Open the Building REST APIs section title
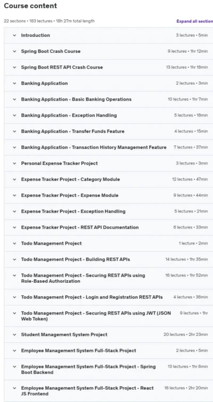 click(x=76, y=259)
